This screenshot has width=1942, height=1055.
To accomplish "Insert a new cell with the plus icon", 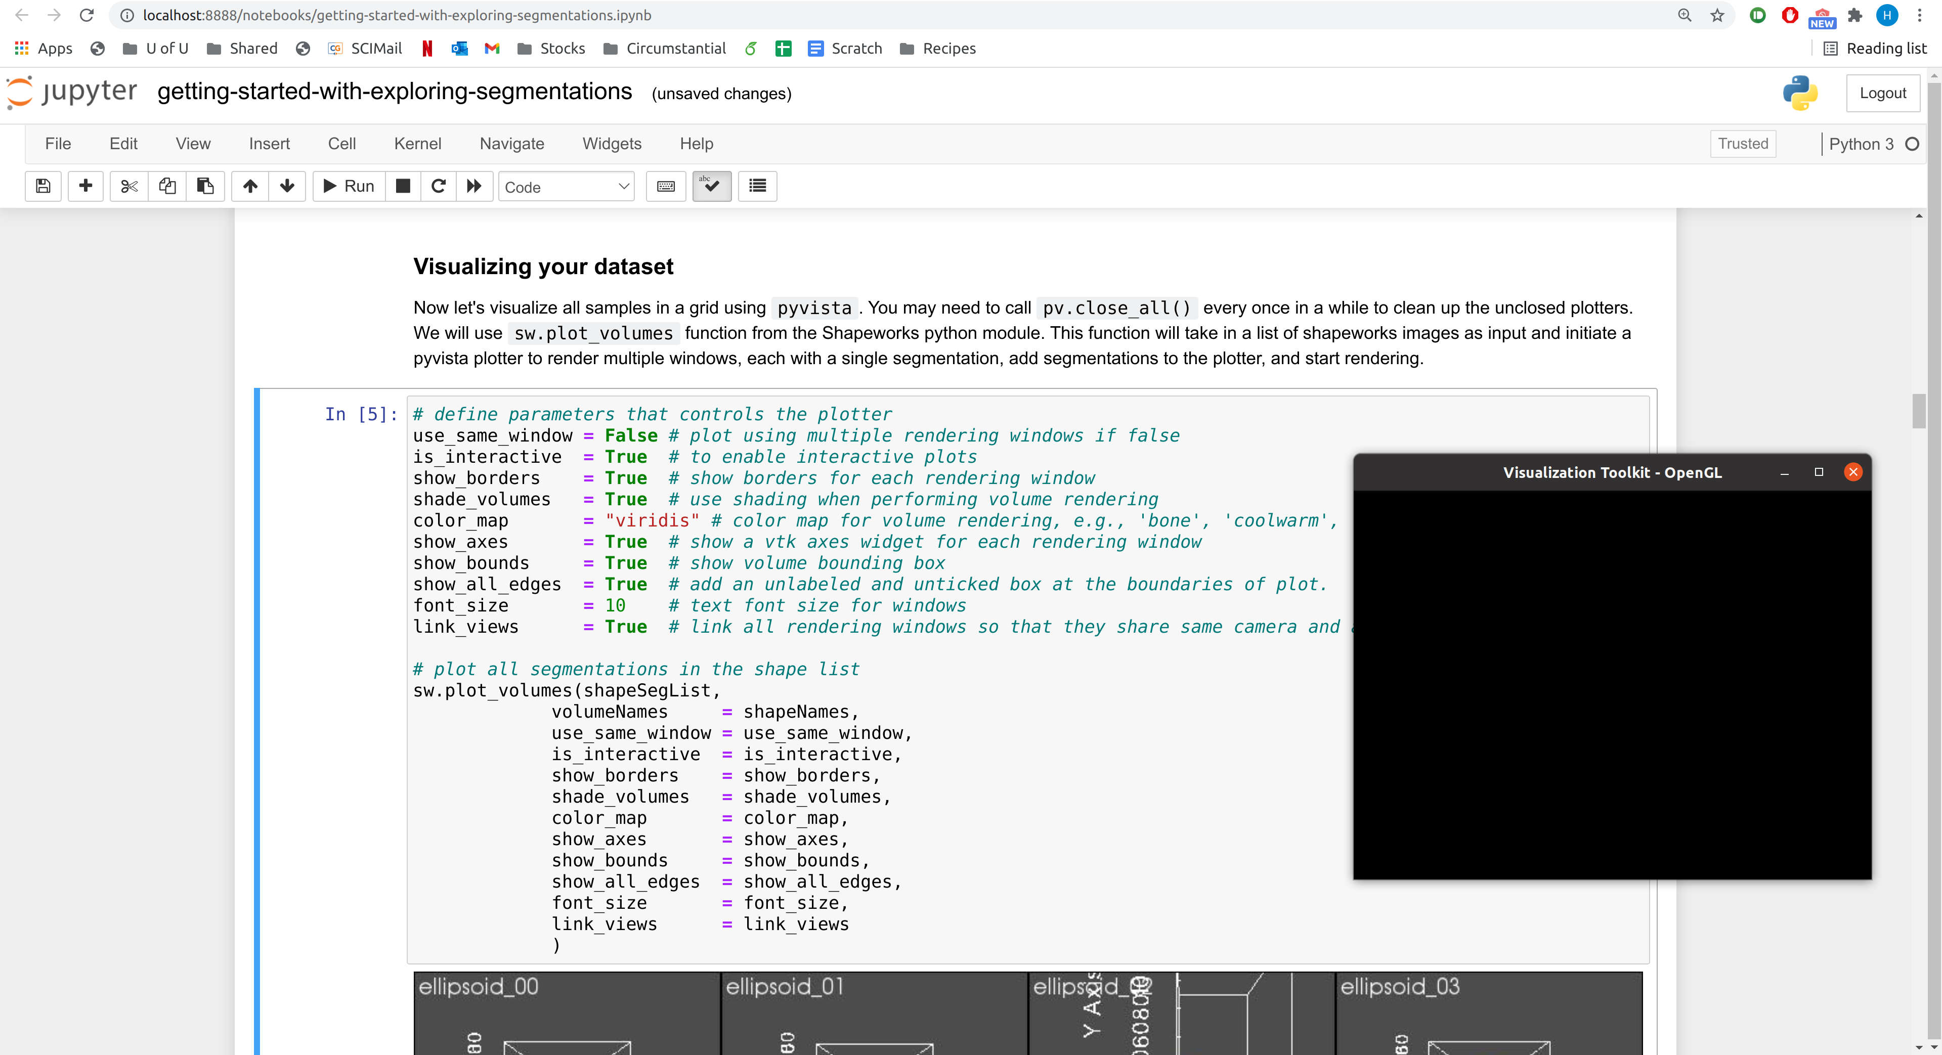I will click(x=85, y=186).
